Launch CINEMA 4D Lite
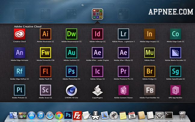195x122 pixels. 71,90
